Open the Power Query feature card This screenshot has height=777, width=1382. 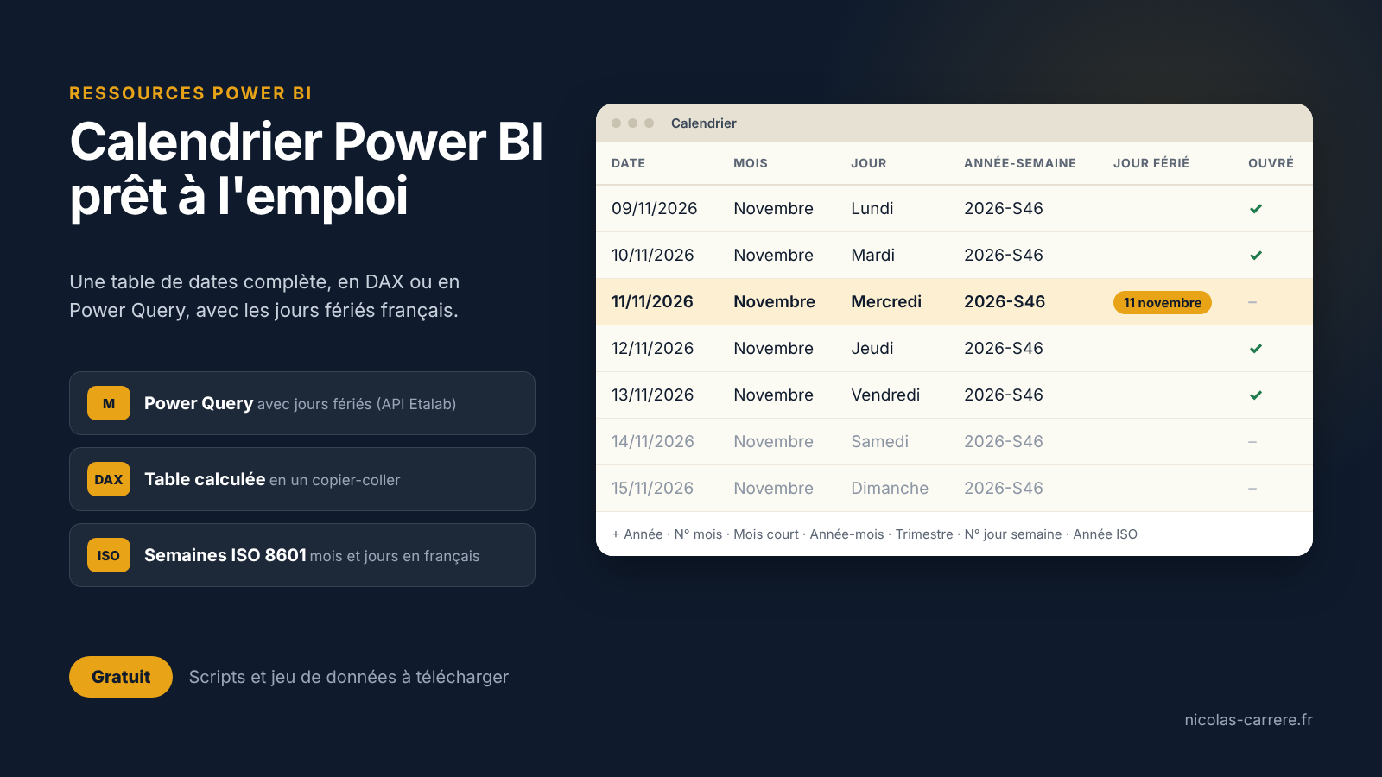pyautogui.click(x=302, y=403)
